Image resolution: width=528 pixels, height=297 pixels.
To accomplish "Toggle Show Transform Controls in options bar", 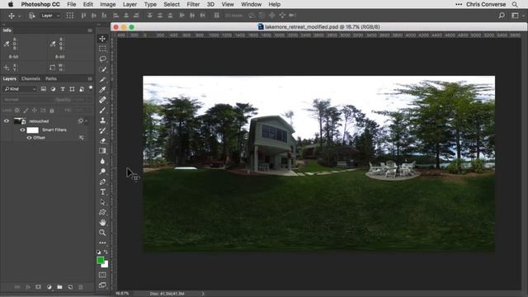I will click(69, 16).
